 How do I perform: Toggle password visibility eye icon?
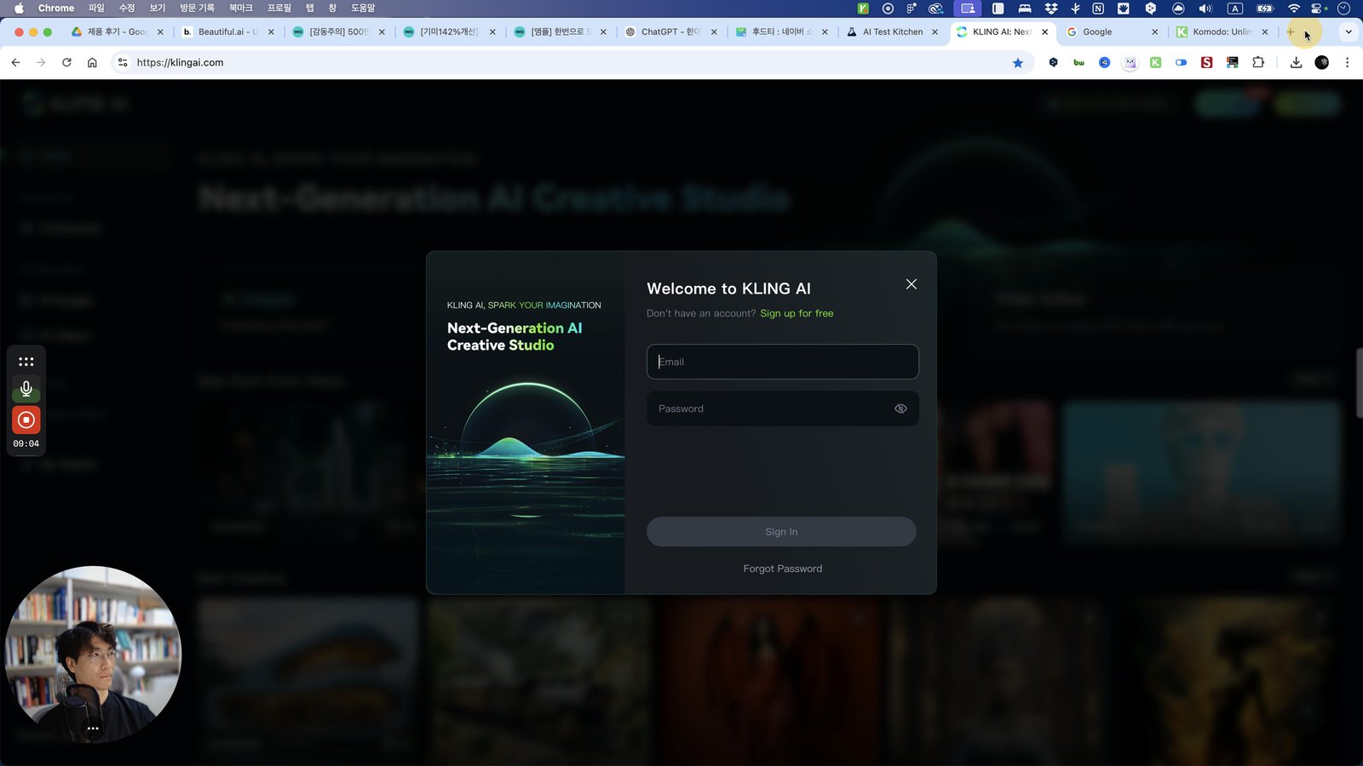click(x=900, y=409)
